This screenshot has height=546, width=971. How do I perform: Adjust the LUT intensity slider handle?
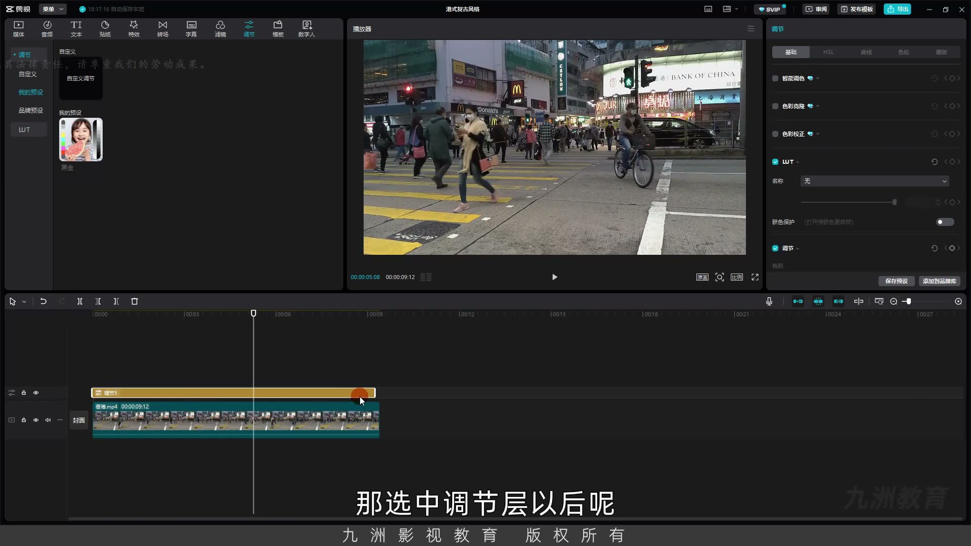point(895,202)
